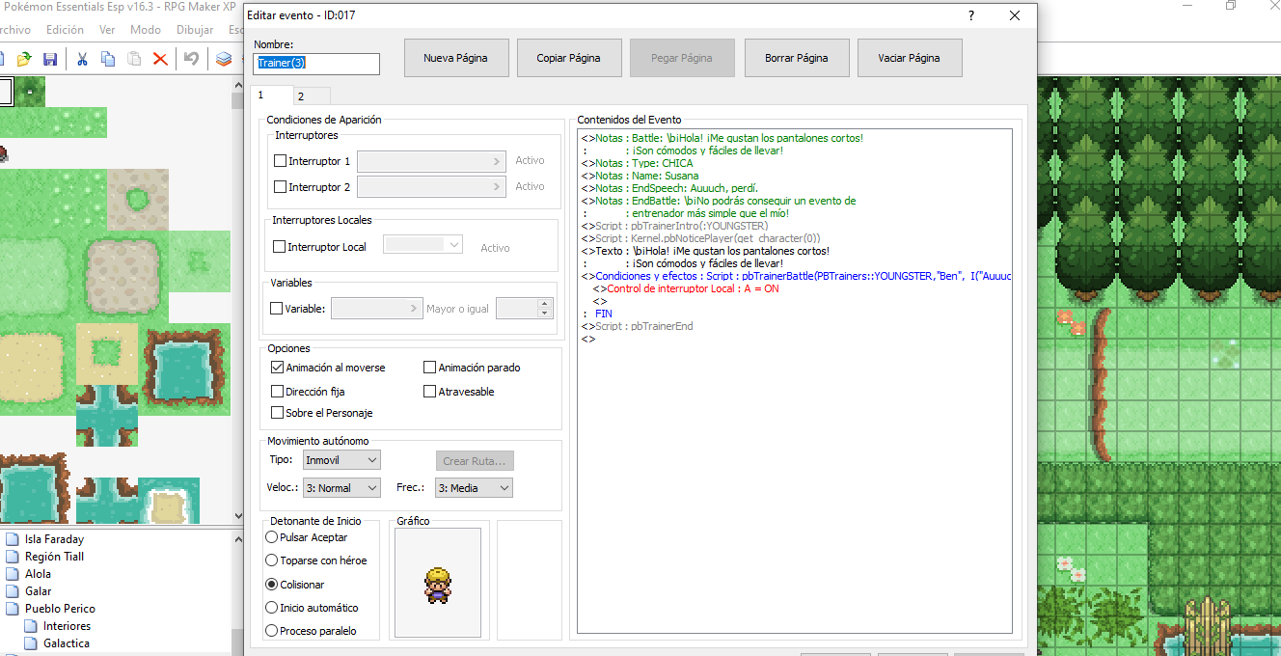The width and height of the screenshot is (1281, 656).
Task: Click the save project floppy icon
Action: (x=50, y=59)
